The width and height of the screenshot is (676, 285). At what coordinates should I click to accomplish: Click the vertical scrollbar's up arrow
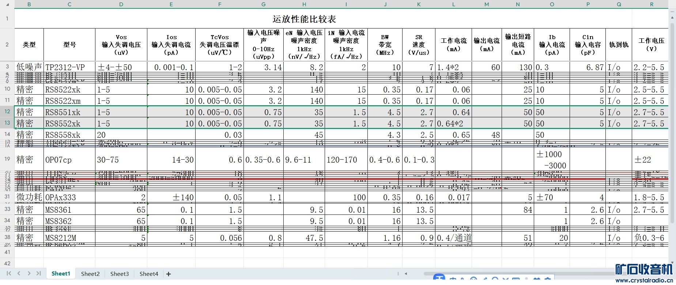click(x=672, y=17)
